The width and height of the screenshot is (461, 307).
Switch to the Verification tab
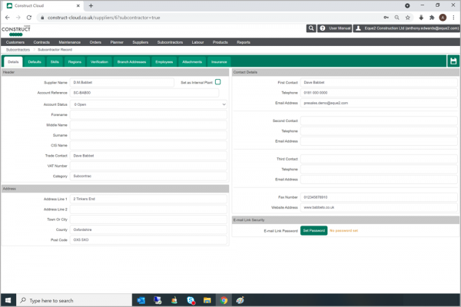click(x=99, y=61)
